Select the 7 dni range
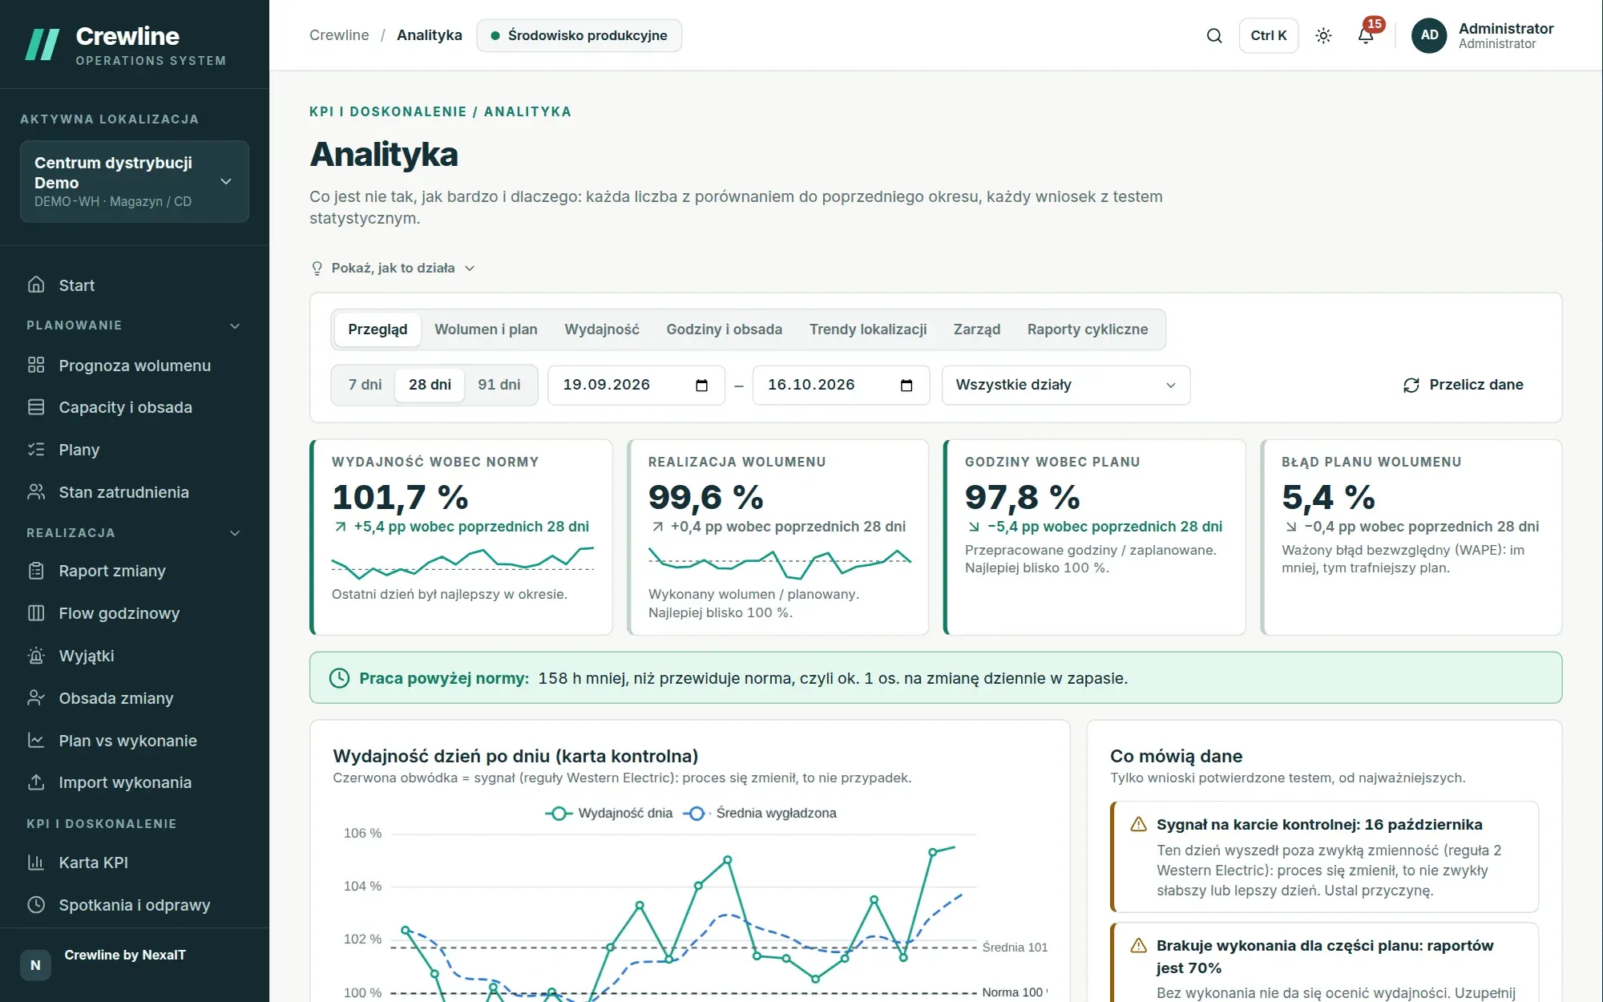 click(365, 385)
